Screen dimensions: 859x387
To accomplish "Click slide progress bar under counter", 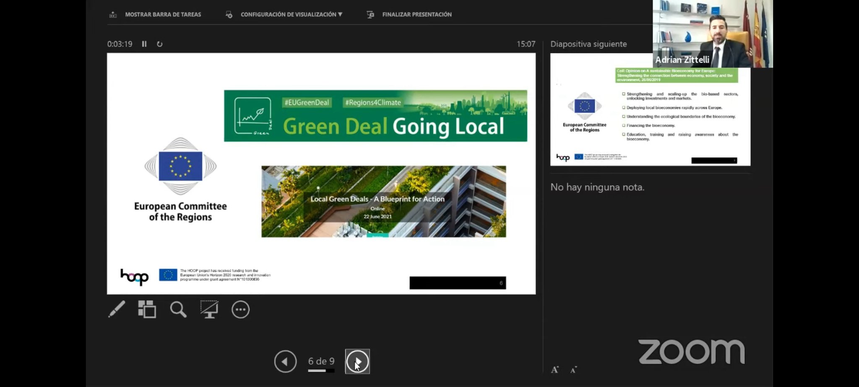I will pos(321,371).
